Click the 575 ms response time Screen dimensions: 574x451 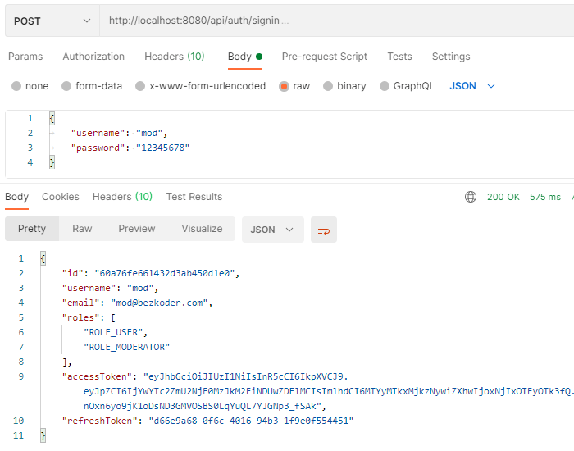tap(545, 197)
